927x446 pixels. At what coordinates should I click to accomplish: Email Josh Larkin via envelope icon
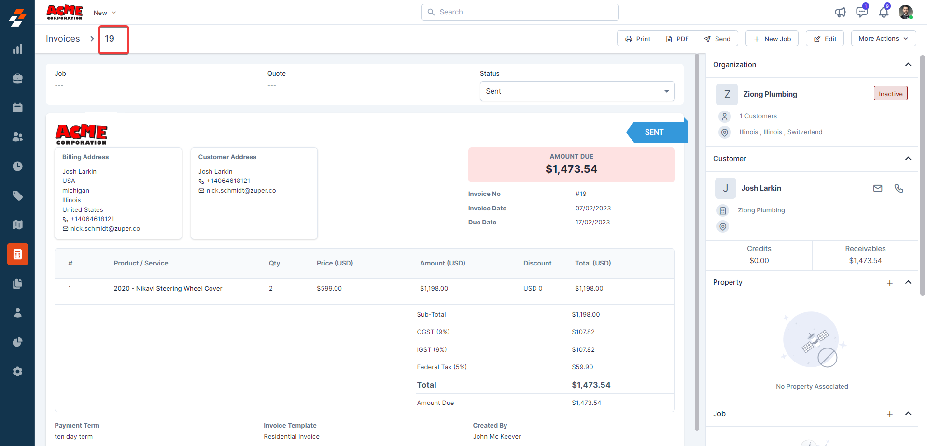tap(877, 188)
